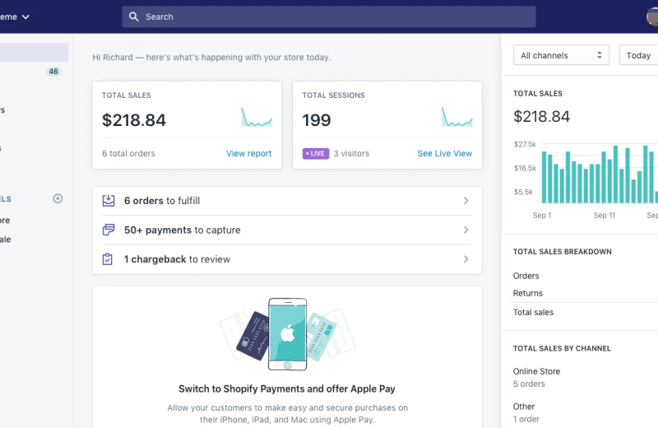Click the $218.84 value in right panel
Screen dimensions: 658x428
click(541, 116)
